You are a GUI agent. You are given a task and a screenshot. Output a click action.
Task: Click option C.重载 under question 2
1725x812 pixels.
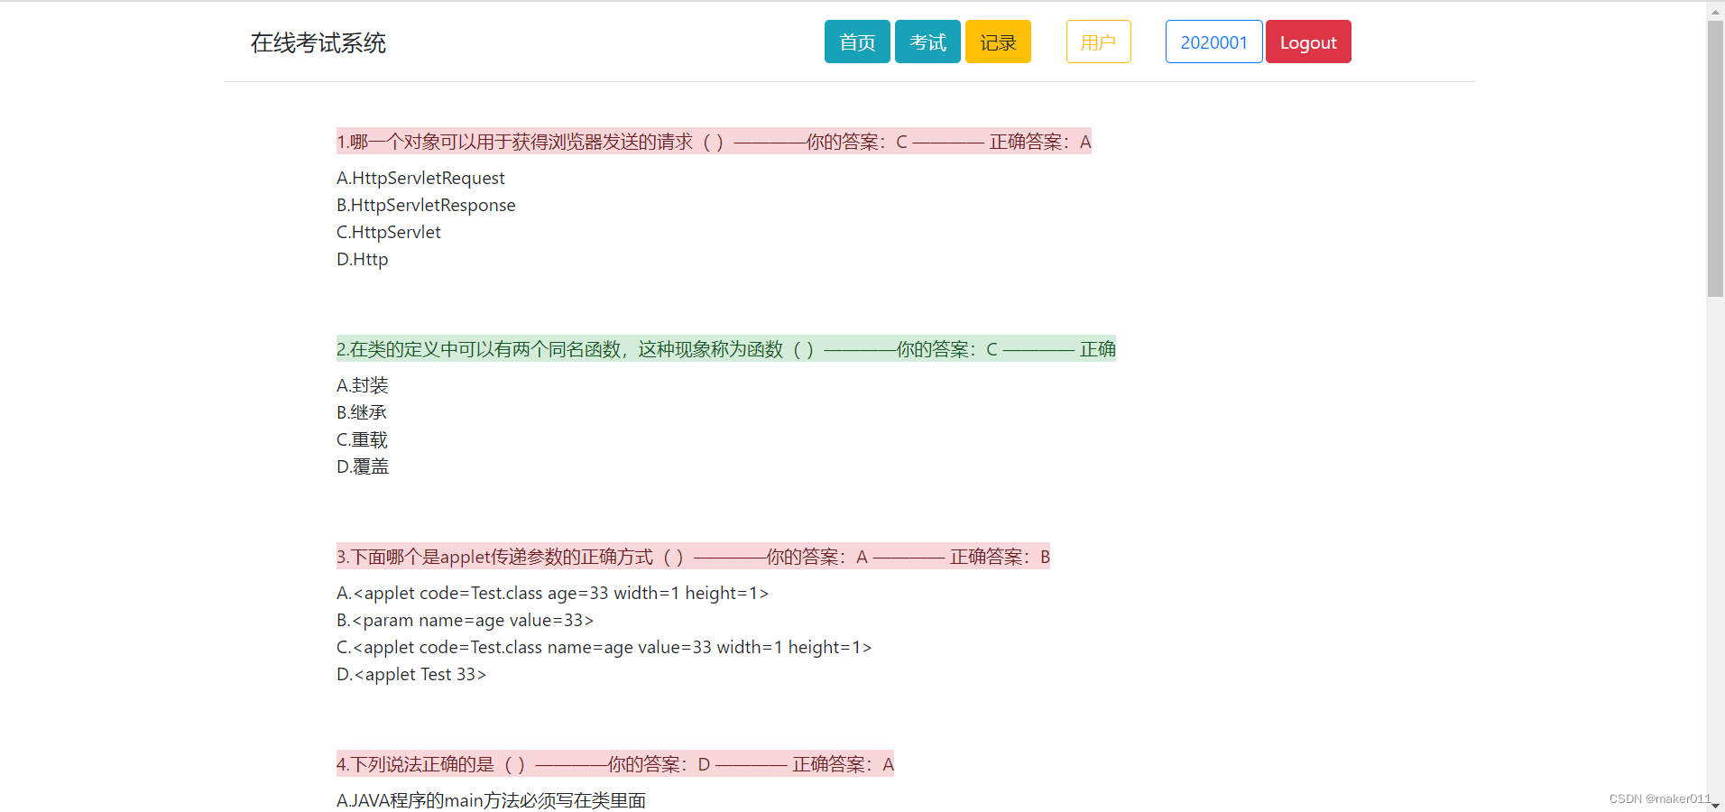pos(361,439)
